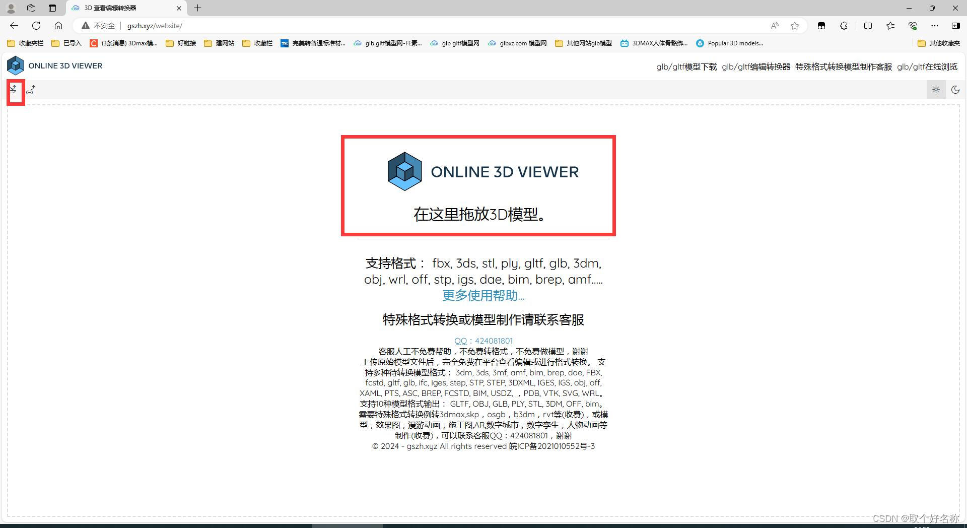Open the wallet icon in the browser toolbar
The image size is (967, 528).
821,26
